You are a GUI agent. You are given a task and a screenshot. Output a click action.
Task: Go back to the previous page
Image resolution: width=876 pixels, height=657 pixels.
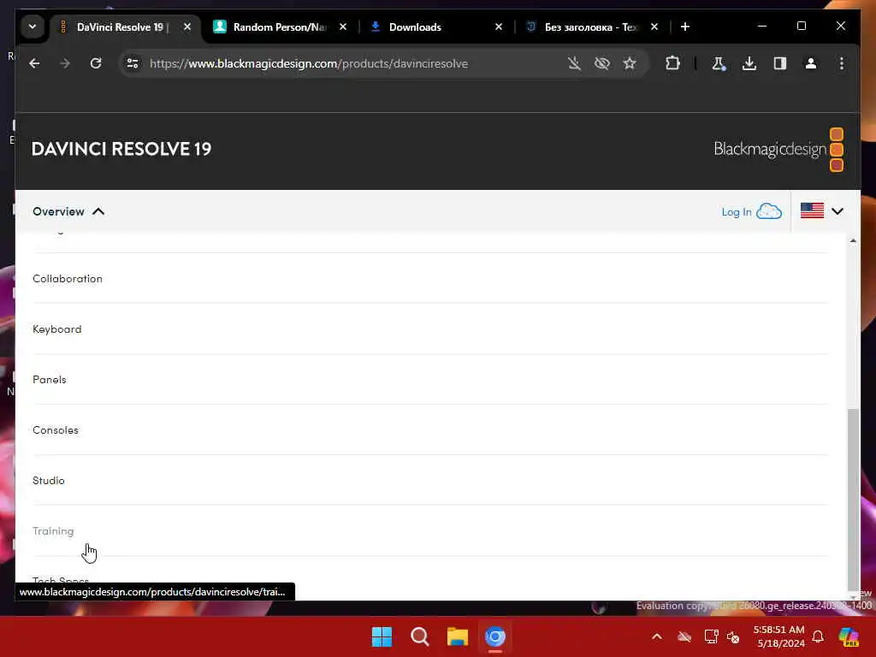tap(34, 63)
